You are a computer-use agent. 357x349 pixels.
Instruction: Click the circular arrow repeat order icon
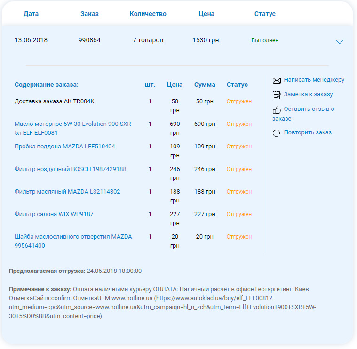277,133
